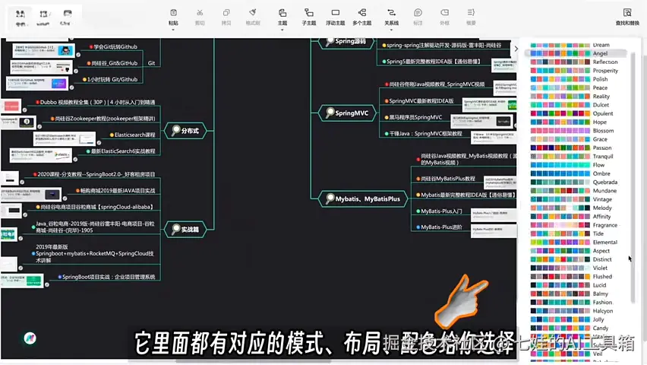Choose the Fragrance color theme

pyautogui.click(x=574, y=225)
